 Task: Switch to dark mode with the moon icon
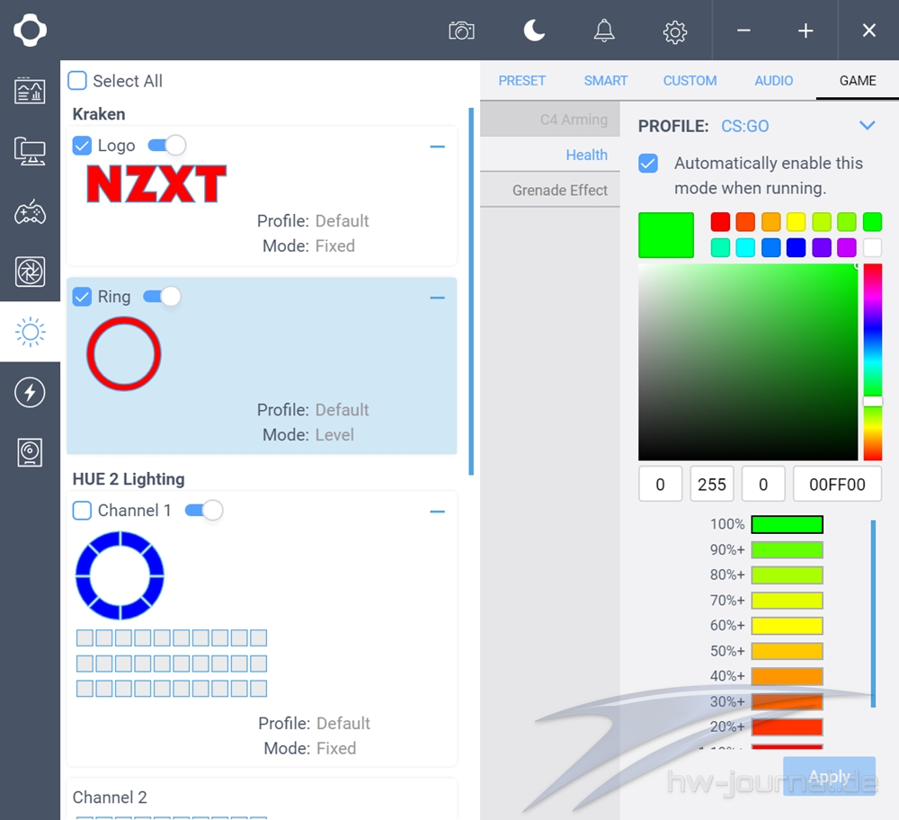click(x=534, y=31)
